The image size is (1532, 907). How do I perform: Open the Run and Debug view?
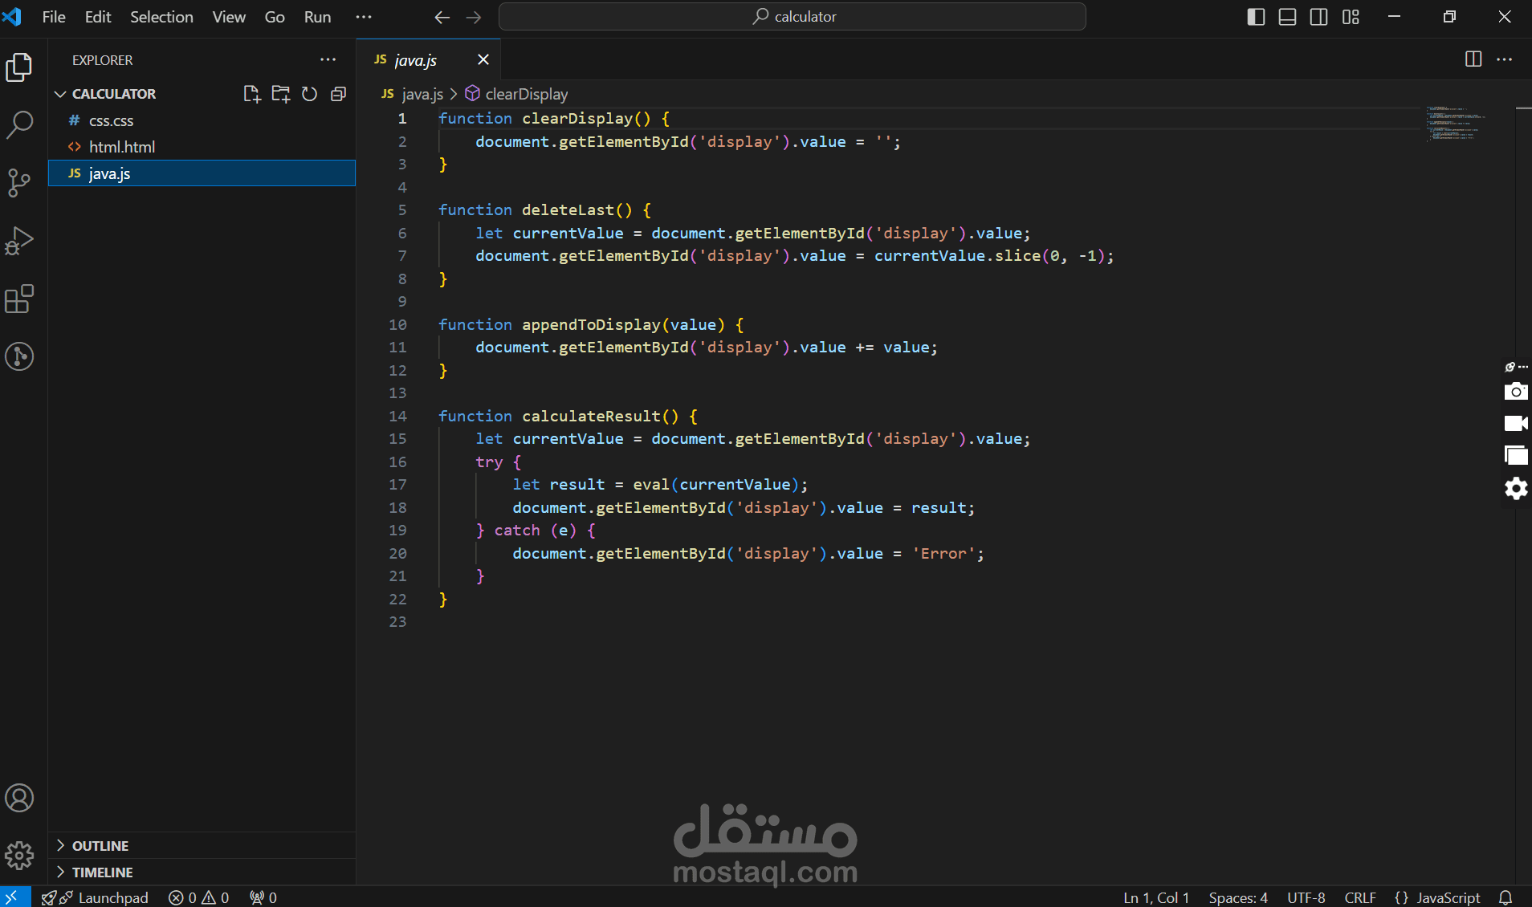pyautogui.click(x=19, y=241)
